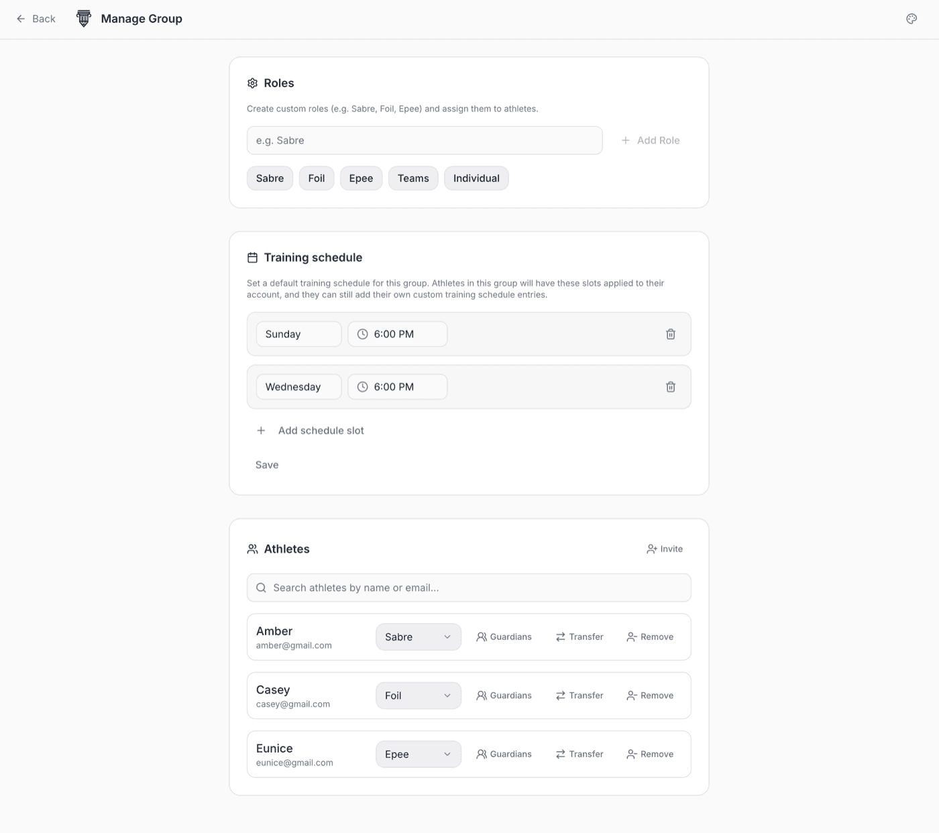Screen dimensions: 939x833
Task: Transfer Casey to another group
Action: coord(579,696)
